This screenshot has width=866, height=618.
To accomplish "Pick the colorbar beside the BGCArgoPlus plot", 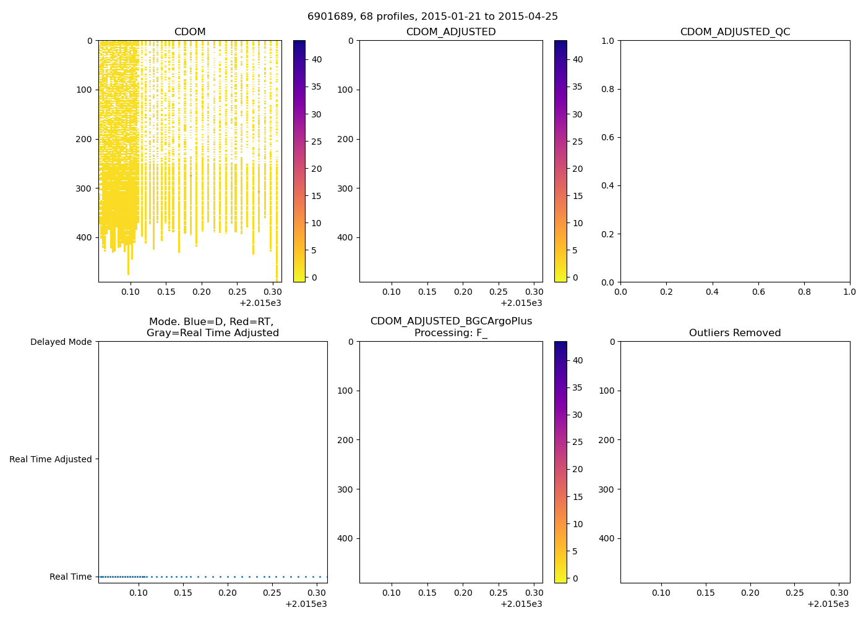I will coord(560,462).
